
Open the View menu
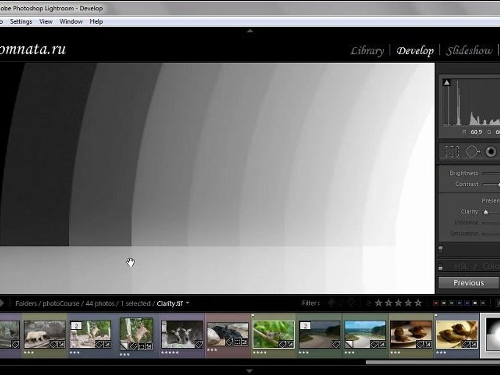coord(46,21)
